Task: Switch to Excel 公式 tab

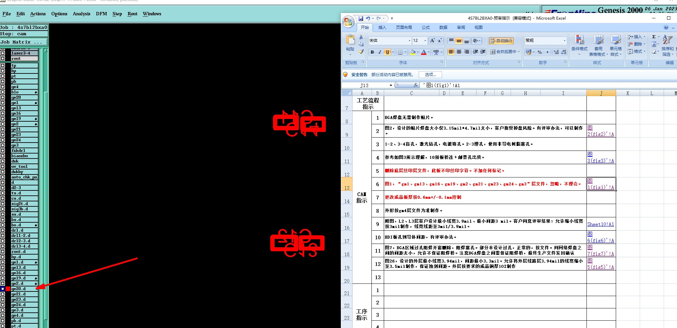Action: [x=426, y=28]
